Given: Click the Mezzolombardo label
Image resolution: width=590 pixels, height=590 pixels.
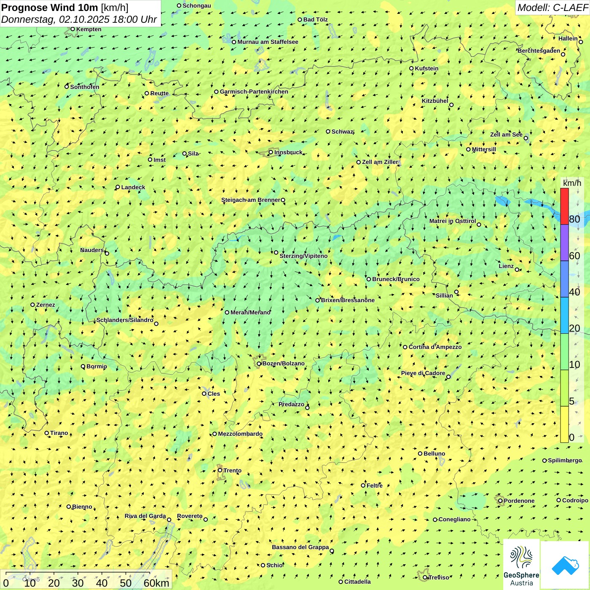Looking at the screenshot, I should (x=240, y=434).
